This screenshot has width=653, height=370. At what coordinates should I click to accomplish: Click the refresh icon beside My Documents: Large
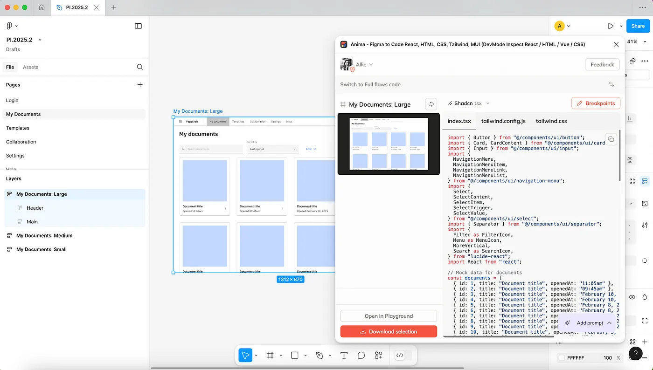(431, 104)
